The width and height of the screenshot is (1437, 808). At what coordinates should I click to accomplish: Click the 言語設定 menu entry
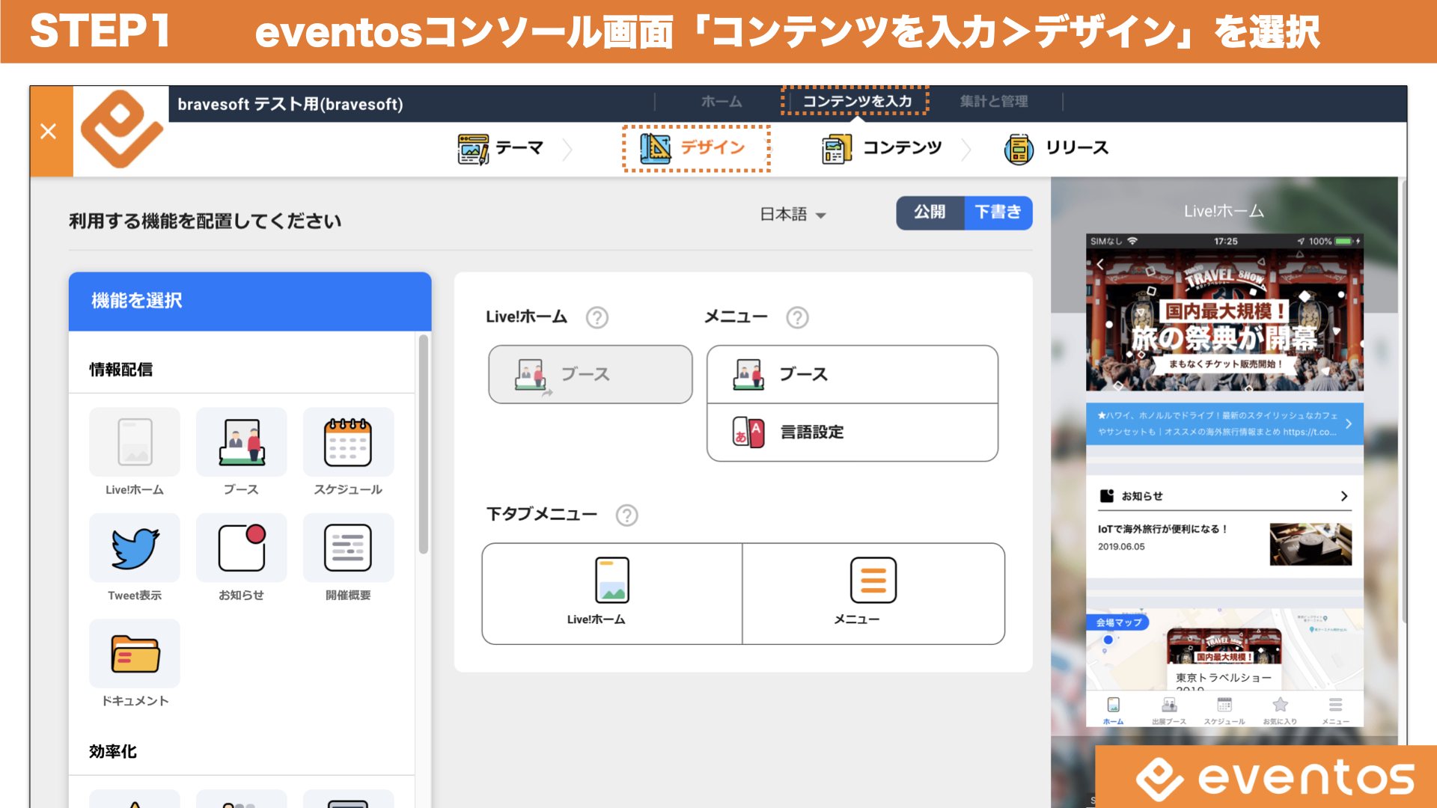852,432
